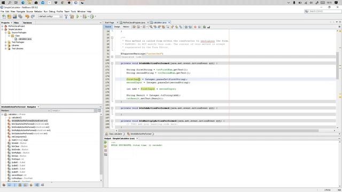Click the Find Next Occurrence icon

tap(159, 27)
